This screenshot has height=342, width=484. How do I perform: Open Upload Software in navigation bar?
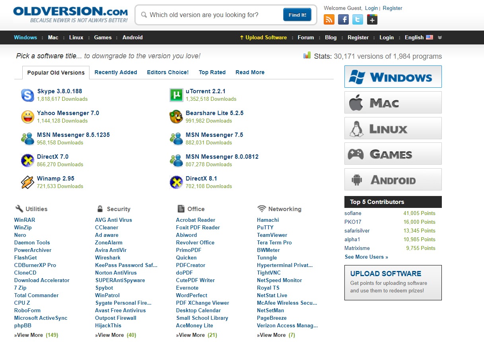click(263, 37)
